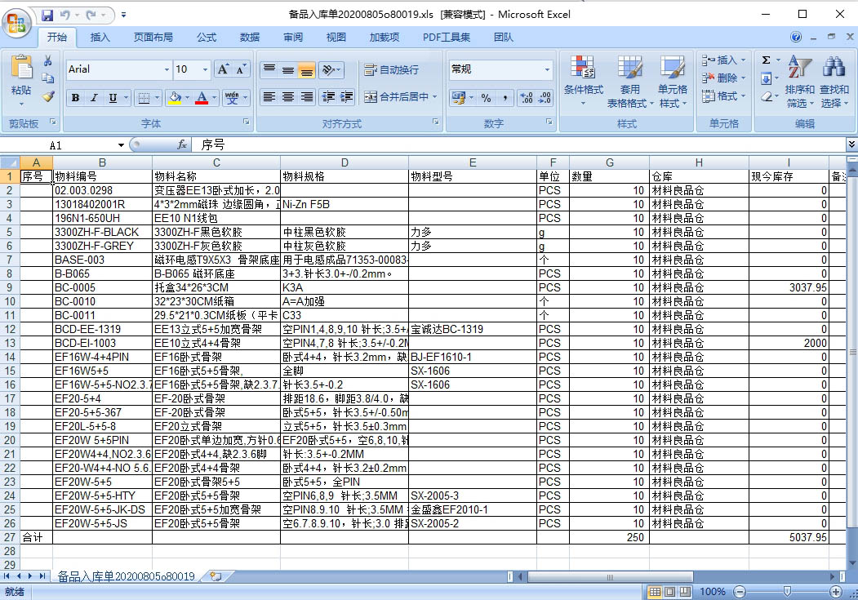Click the Cut scissors icon
The image size is (858, 600).
[x=48, y=60]
